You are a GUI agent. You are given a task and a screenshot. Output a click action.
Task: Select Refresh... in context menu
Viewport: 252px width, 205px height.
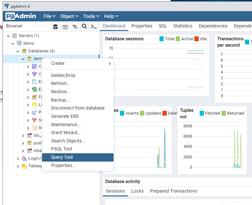click(x=78, y=83)
